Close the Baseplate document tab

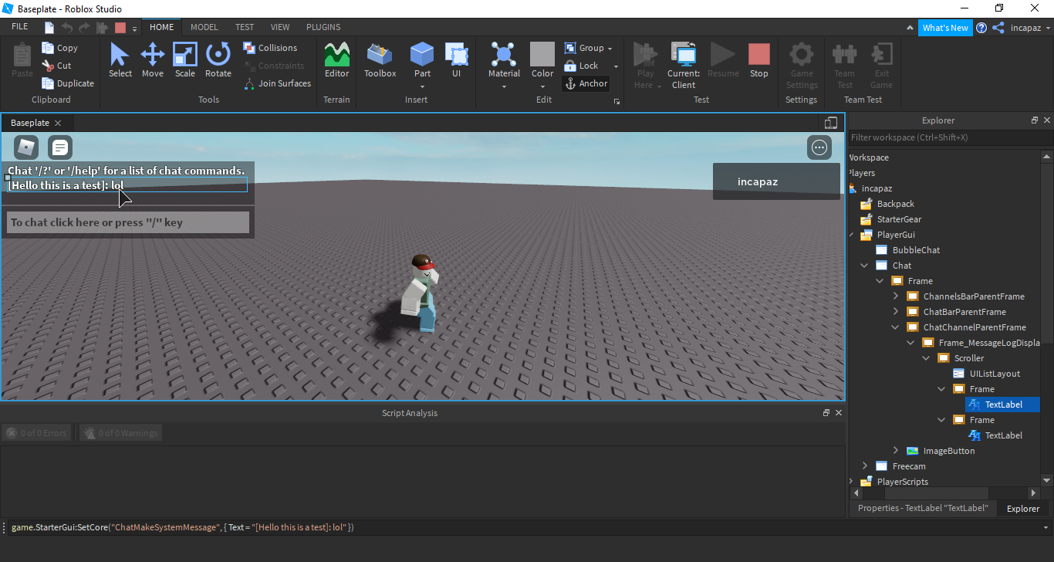[x=58, y=123]
